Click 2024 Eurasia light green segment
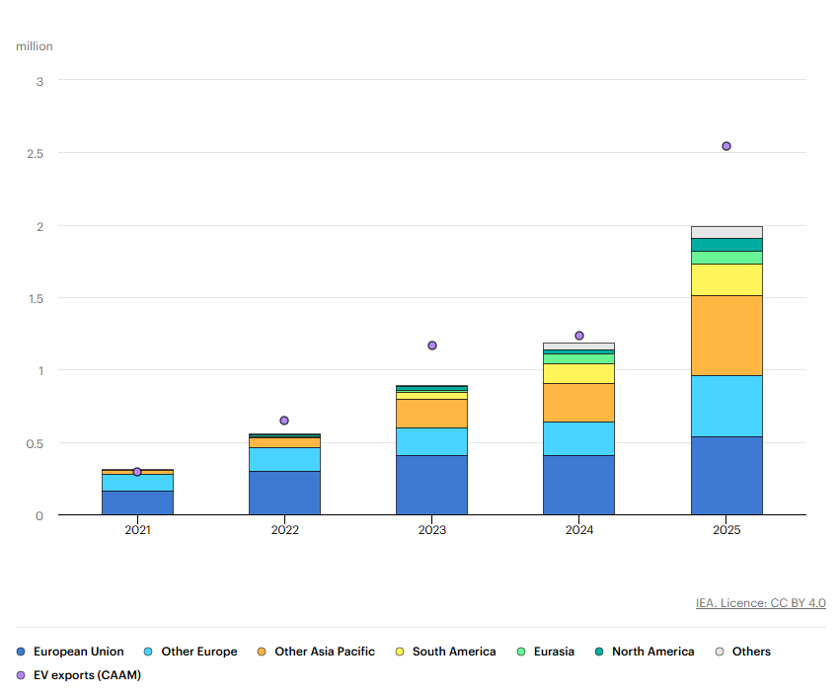 click(579, 359)
